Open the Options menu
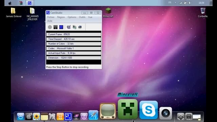The height and width of the screenshot is (122, 217). (x=72, y=17)
